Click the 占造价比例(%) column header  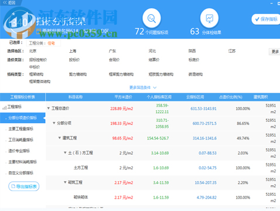[231, 97]
